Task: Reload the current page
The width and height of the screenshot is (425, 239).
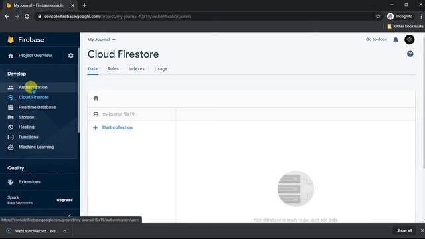Action: (27, 17)
